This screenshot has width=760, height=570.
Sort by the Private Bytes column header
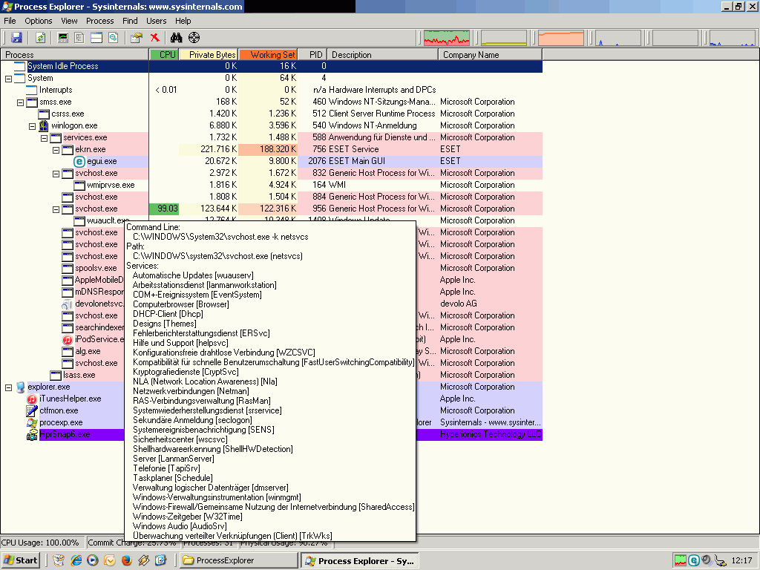click(209, 55)
